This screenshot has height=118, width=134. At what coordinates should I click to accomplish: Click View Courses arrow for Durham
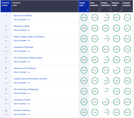(28, 115)
